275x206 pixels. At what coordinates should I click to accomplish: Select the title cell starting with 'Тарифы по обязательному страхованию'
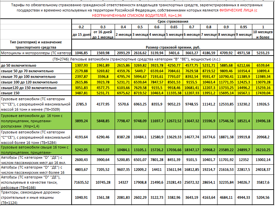pyautogui.click(x=137, y=10)
